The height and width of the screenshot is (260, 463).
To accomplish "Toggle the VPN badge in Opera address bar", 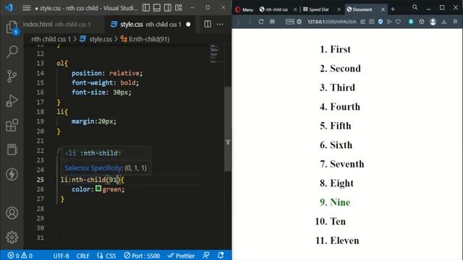I will coord(289,22).
